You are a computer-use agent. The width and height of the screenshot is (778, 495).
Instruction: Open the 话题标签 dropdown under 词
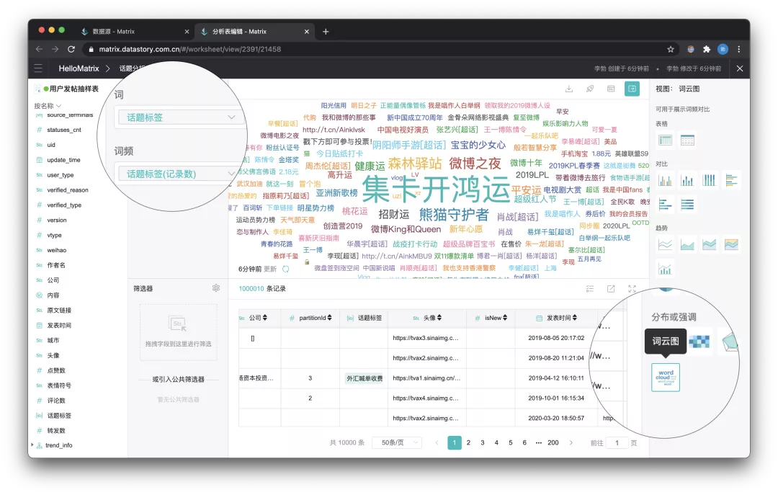coord(180,117)
